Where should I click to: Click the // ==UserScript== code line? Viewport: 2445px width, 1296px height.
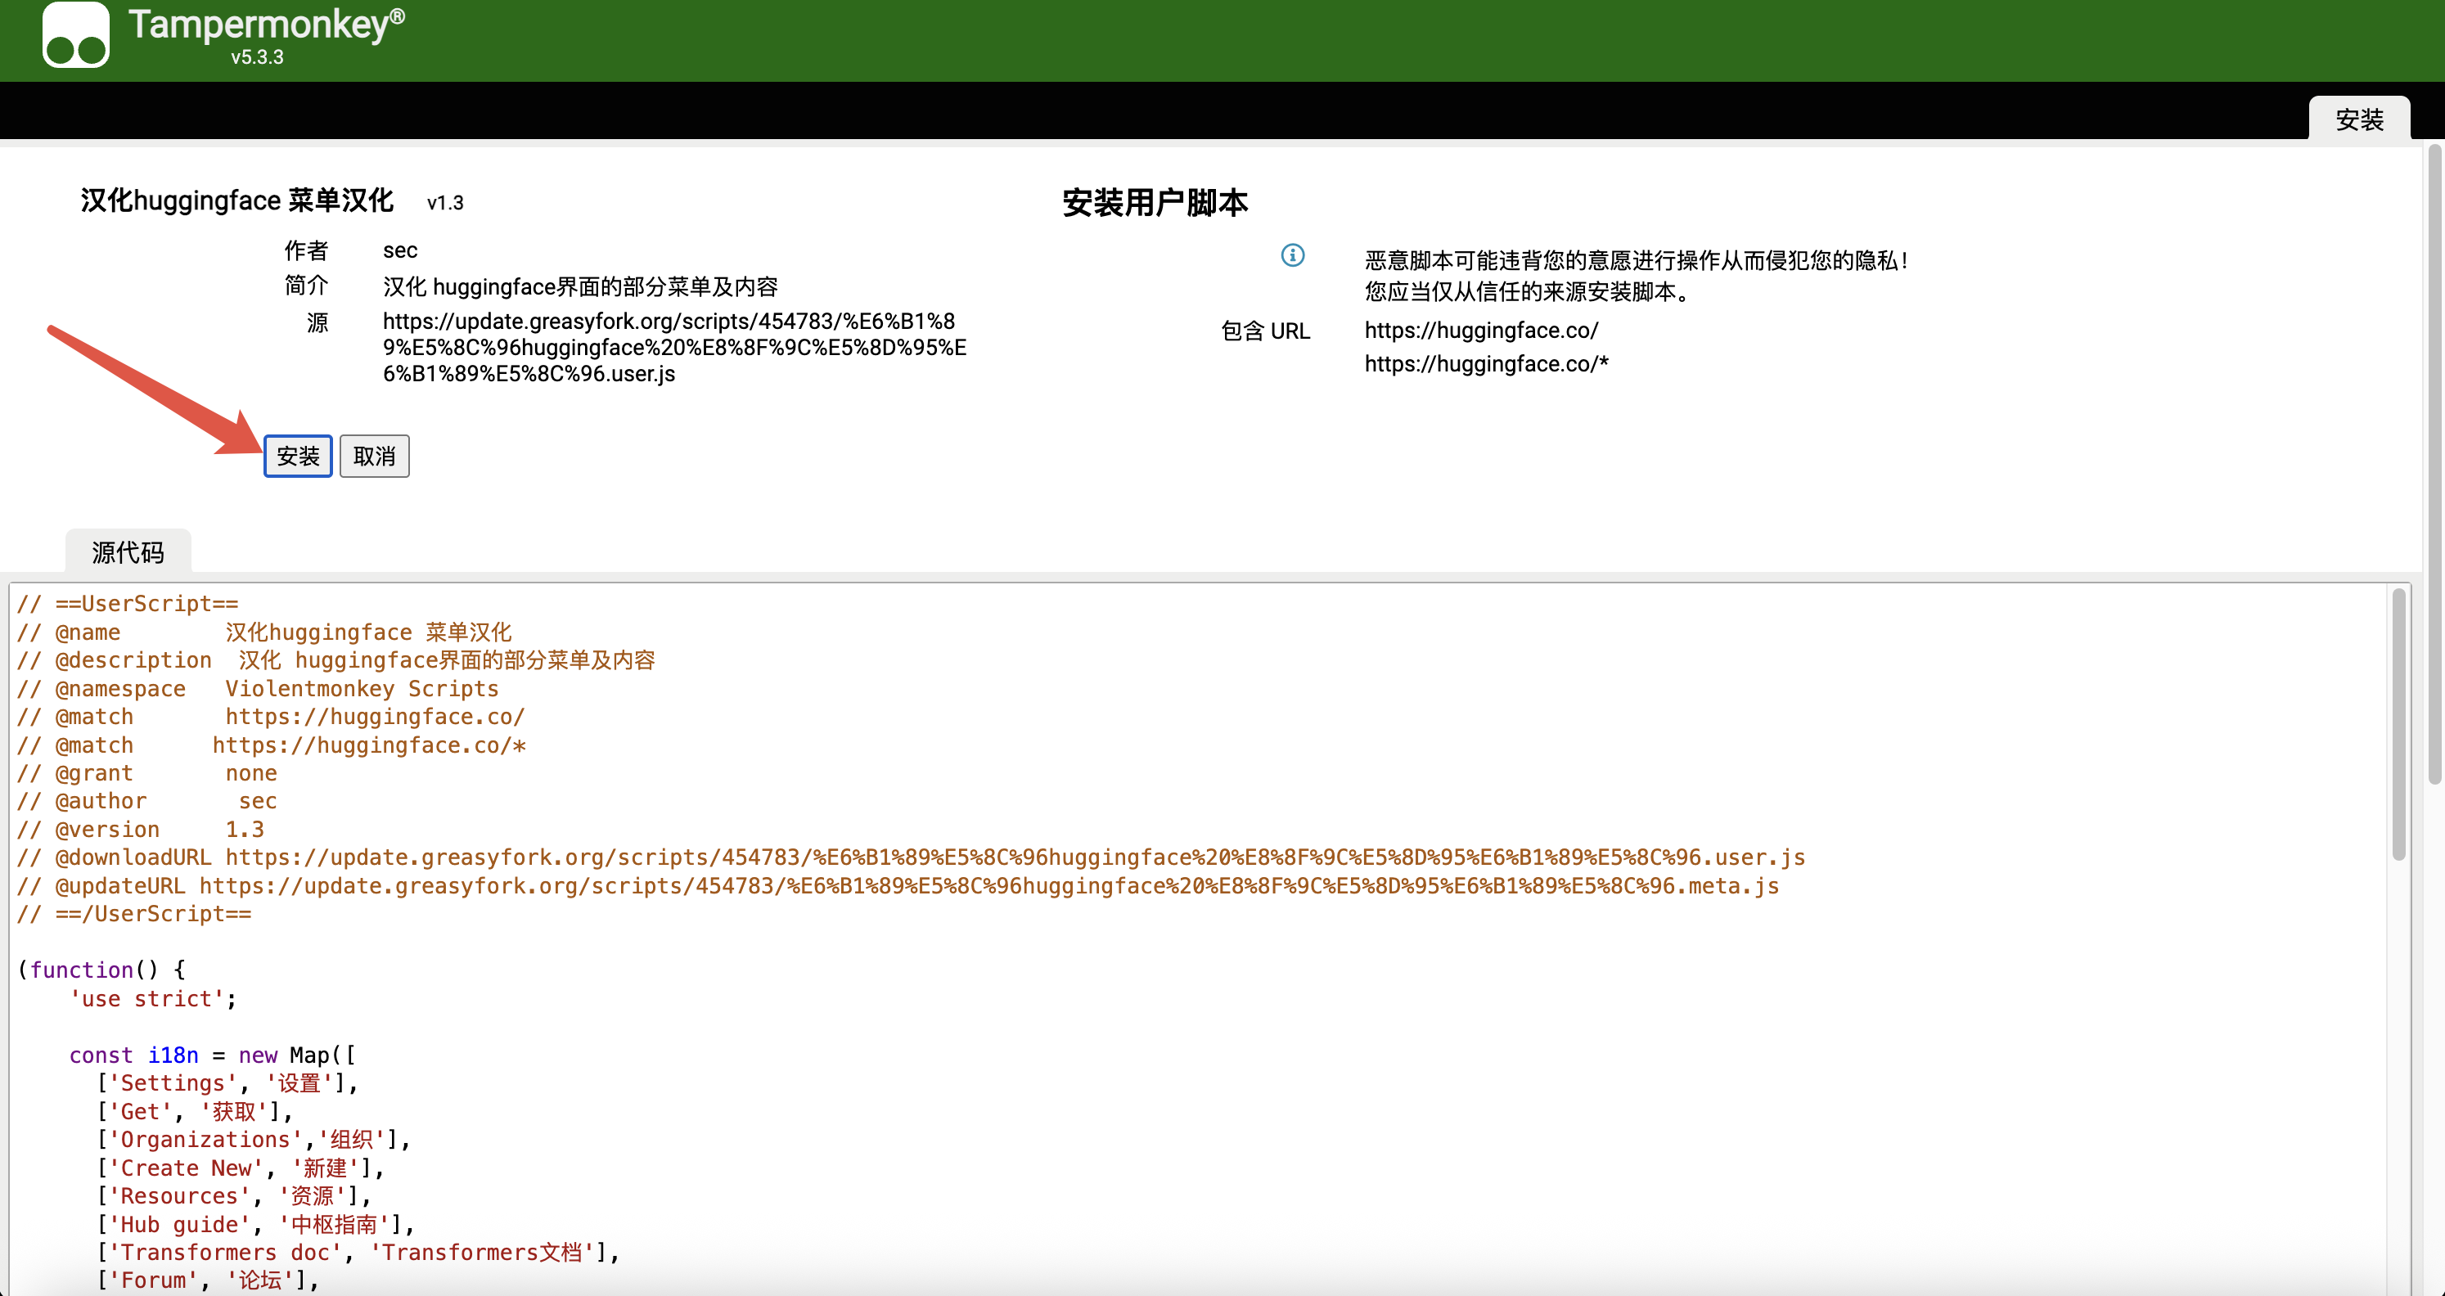[x=128, y=605]
